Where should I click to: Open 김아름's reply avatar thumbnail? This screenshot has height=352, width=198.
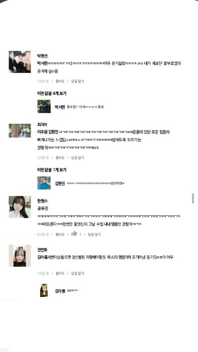[x=44, y=290]
